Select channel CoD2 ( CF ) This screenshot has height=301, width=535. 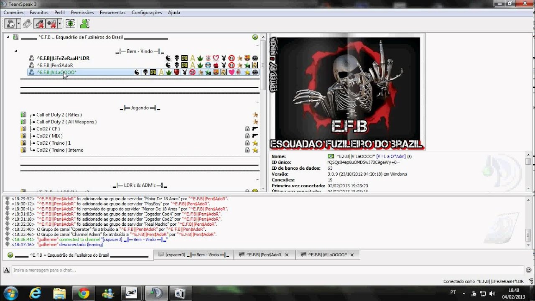click(48, 129)
